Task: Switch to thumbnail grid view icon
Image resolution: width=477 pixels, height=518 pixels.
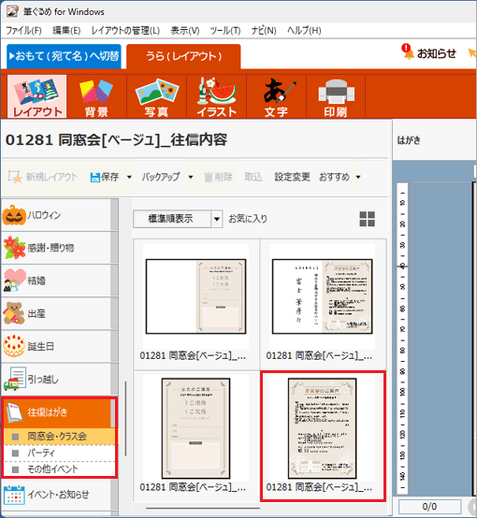Action: [x=368, y=219]
